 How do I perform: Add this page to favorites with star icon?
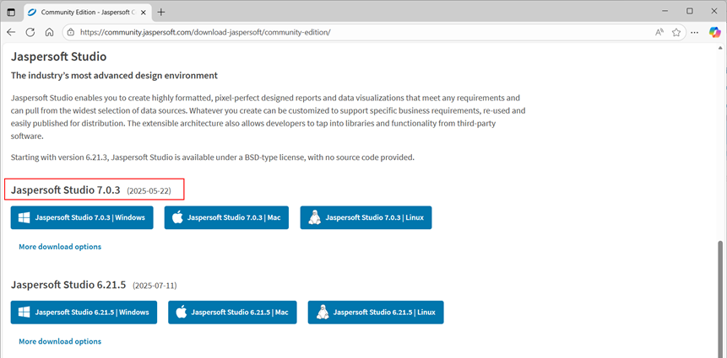coord(676,32)
